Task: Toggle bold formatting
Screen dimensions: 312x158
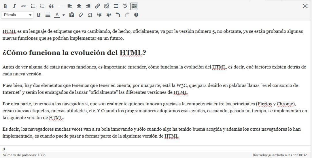Action: (x=5, y=6)
